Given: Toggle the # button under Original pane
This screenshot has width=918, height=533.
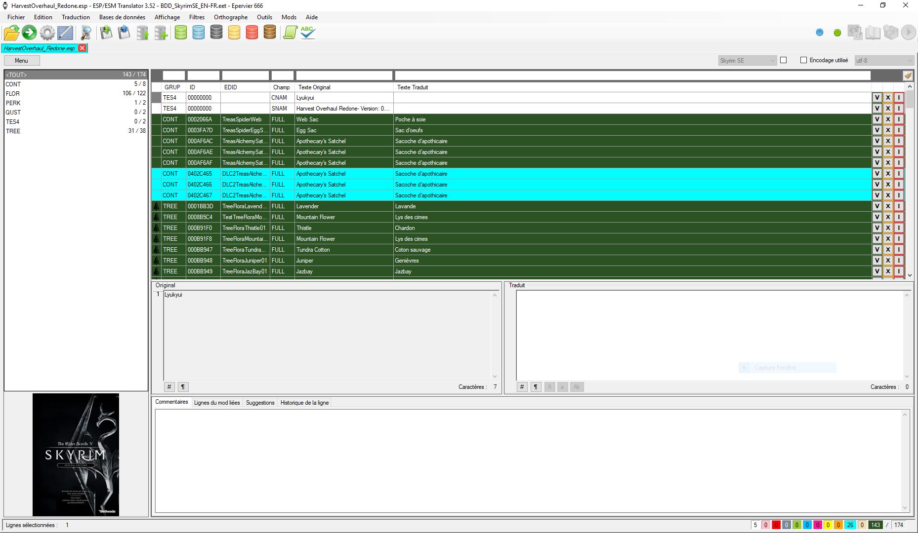Looking at the screenshot, I should click(169, 387).
